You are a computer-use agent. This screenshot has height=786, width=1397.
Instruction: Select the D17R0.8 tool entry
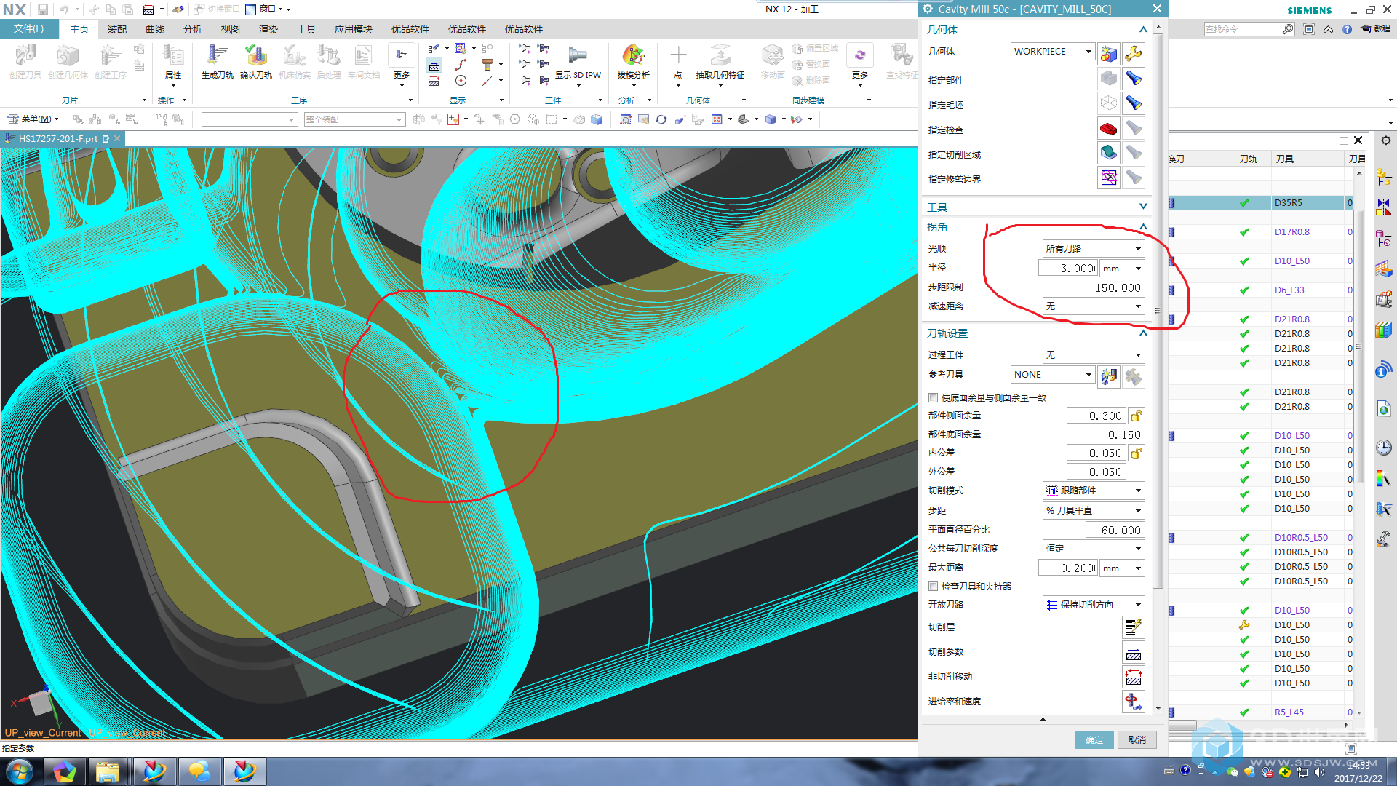tap(1291, 232)
